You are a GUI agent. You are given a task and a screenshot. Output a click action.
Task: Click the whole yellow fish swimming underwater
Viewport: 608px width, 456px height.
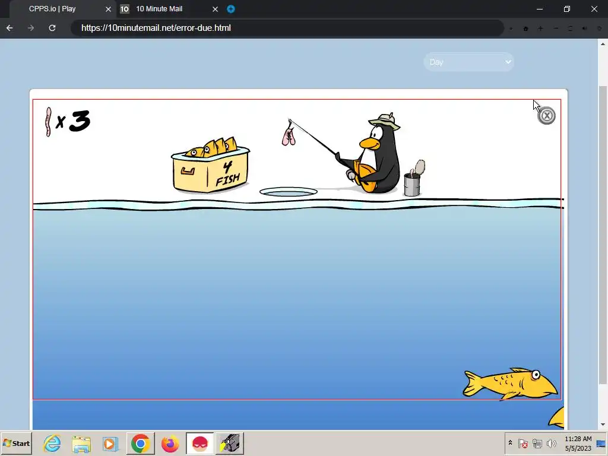point(510,383)
